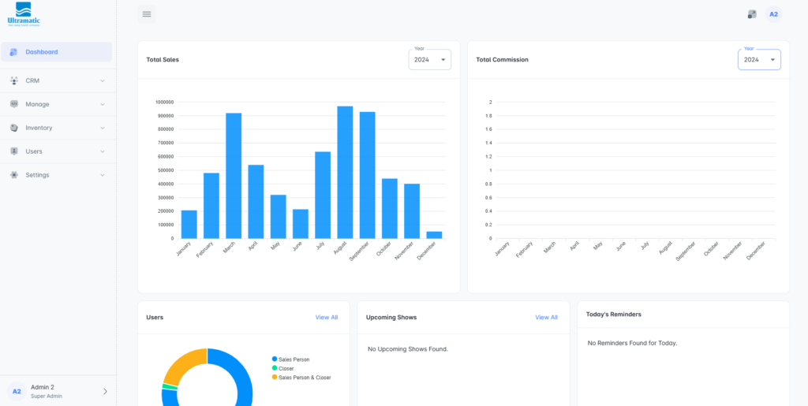Open the Inventory menu

[x=58, y=128]
